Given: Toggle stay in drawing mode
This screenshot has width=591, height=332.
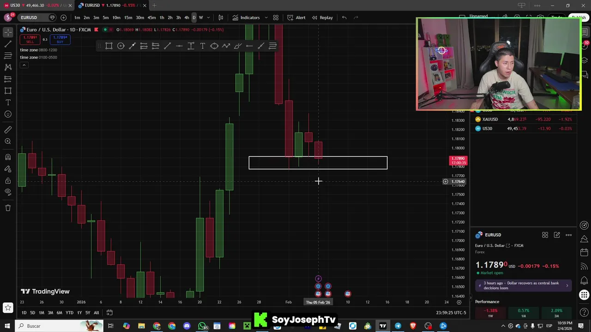Looking at the screenshot, I should coord(8,169).
